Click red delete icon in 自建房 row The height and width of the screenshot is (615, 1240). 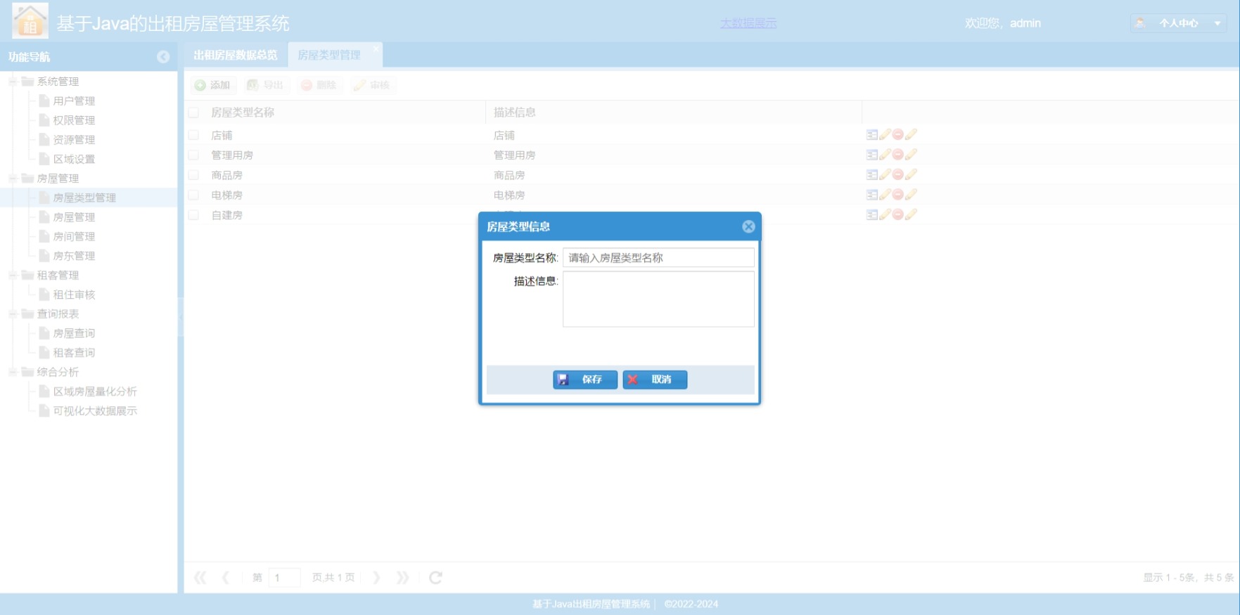[x=898, y=215]
